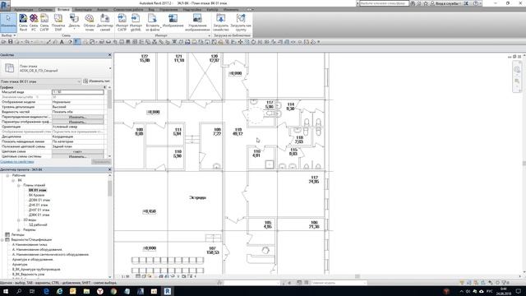This screenshot has height=296, width=526.
Task: Click Загрузить как группу tool
Action: point(241,22)
